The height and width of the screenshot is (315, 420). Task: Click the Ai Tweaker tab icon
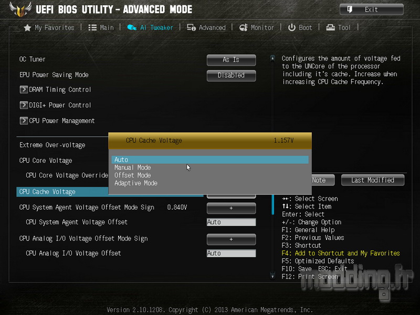point(132,27)
